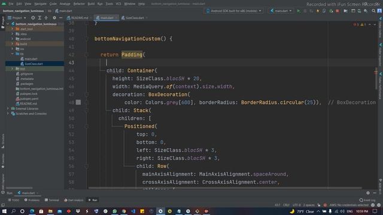
Task: Click the AWS No credentials selected status
Action: point(348,205)
